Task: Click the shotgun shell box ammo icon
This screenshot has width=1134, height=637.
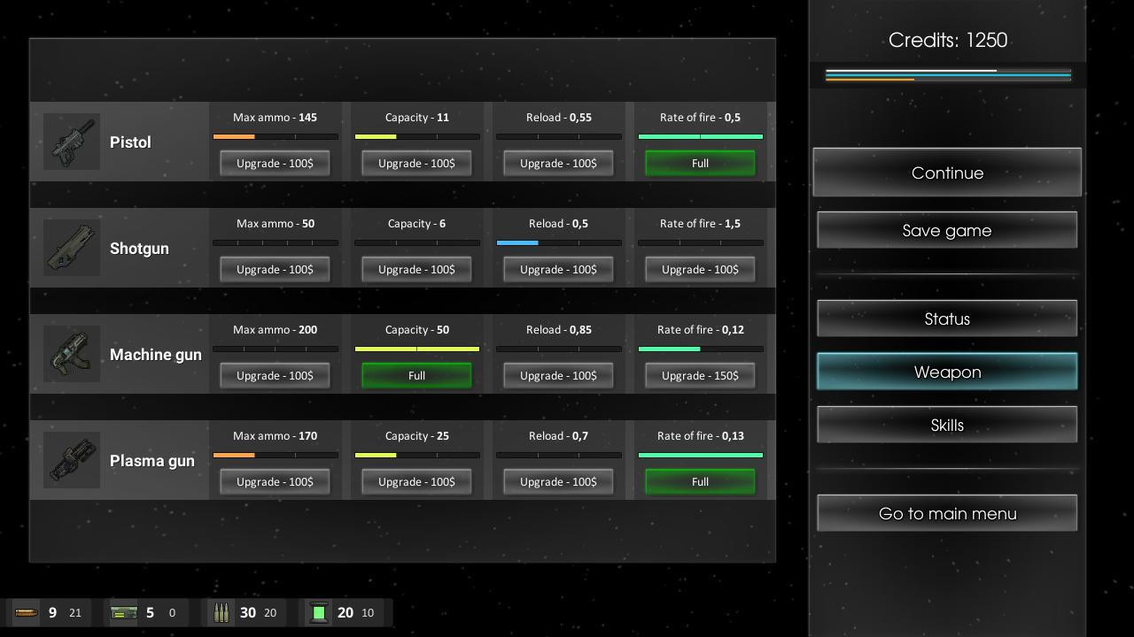Action: pos(123,612)
